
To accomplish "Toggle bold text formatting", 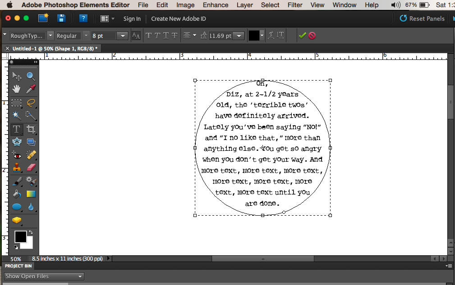I will pyautogui.click(x=149, y=35).
